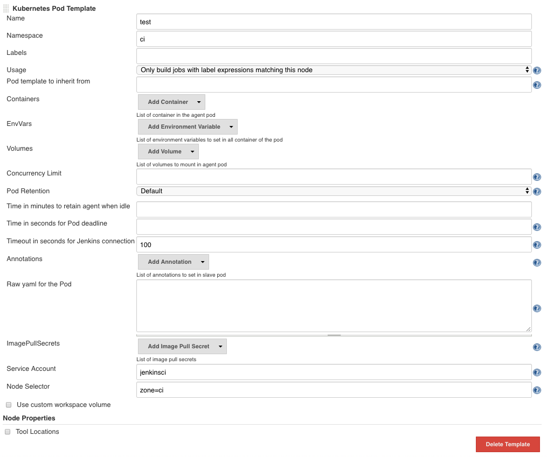
Task: Click the Pod template to inherit from field
Action: (334, 85)
